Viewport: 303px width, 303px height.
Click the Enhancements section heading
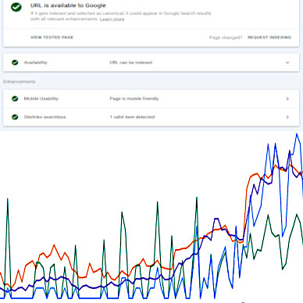point(20,82)
